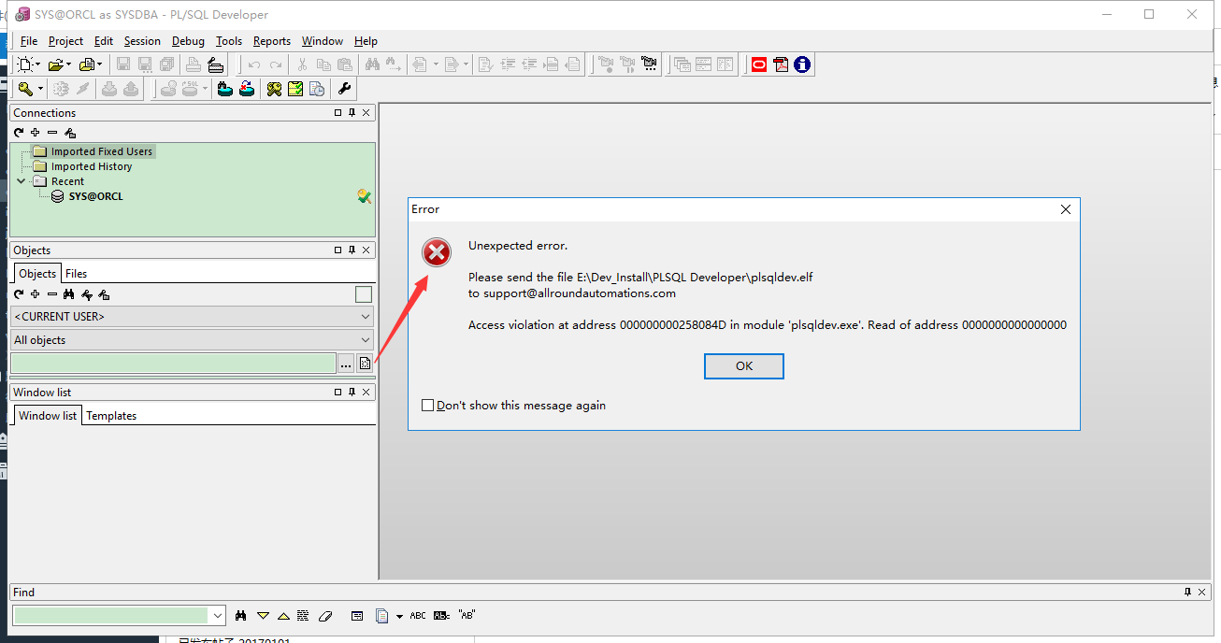Open the Open file dropdown arrow
This screenshot has width=1221, height=643.
pyautogui.click(x=68, y=64)
